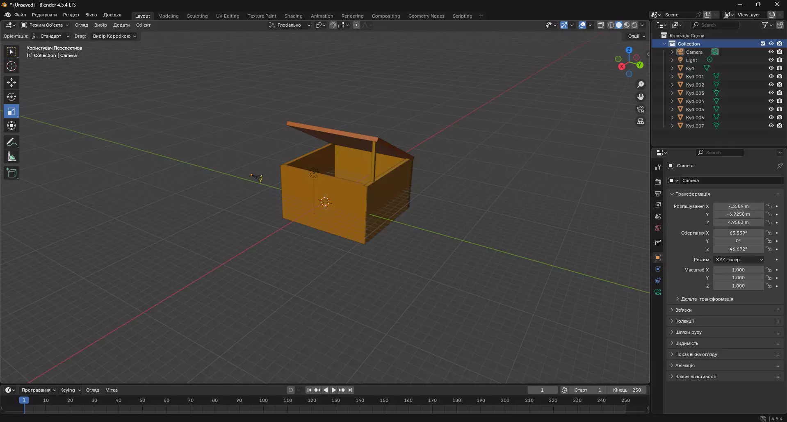
Task: Open the object mode dropdown
Action: click(x=45, y=25)
